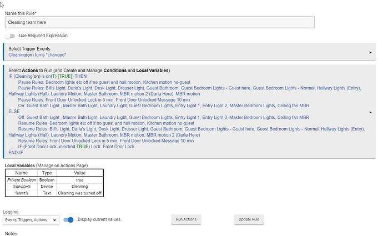Click the Value column header in variables table
Image resolution: width=383 pixels, height=236 pixels.
(80, 173)
